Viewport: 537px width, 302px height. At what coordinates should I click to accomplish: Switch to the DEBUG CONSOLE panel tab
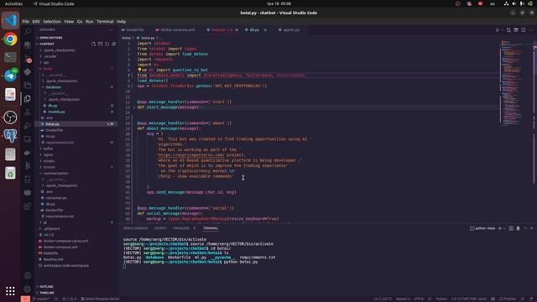click(136, 228)
